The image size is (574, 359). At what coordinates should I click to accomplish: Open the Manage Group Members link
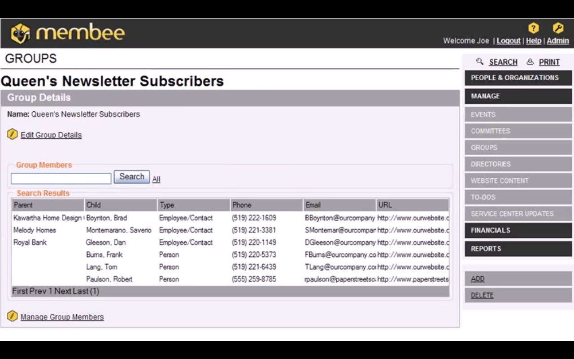(x=62, y=317)
